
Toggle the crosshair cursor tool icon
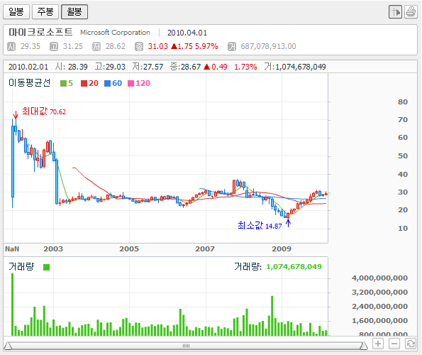pos(395,12)
